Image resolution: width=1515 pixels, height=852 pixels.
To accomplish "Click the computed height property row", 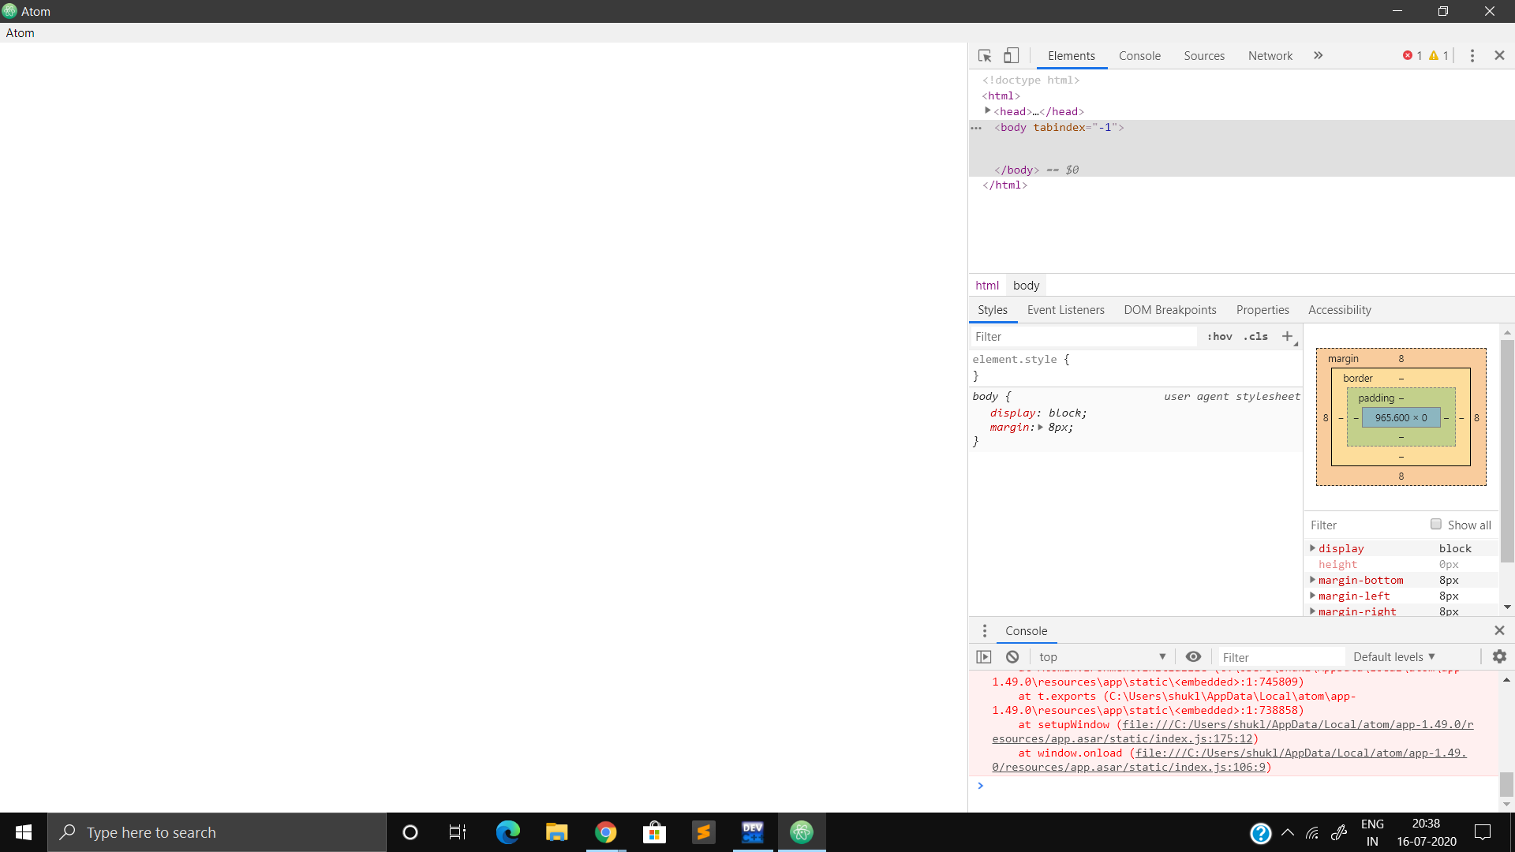I will [1401, 565].
